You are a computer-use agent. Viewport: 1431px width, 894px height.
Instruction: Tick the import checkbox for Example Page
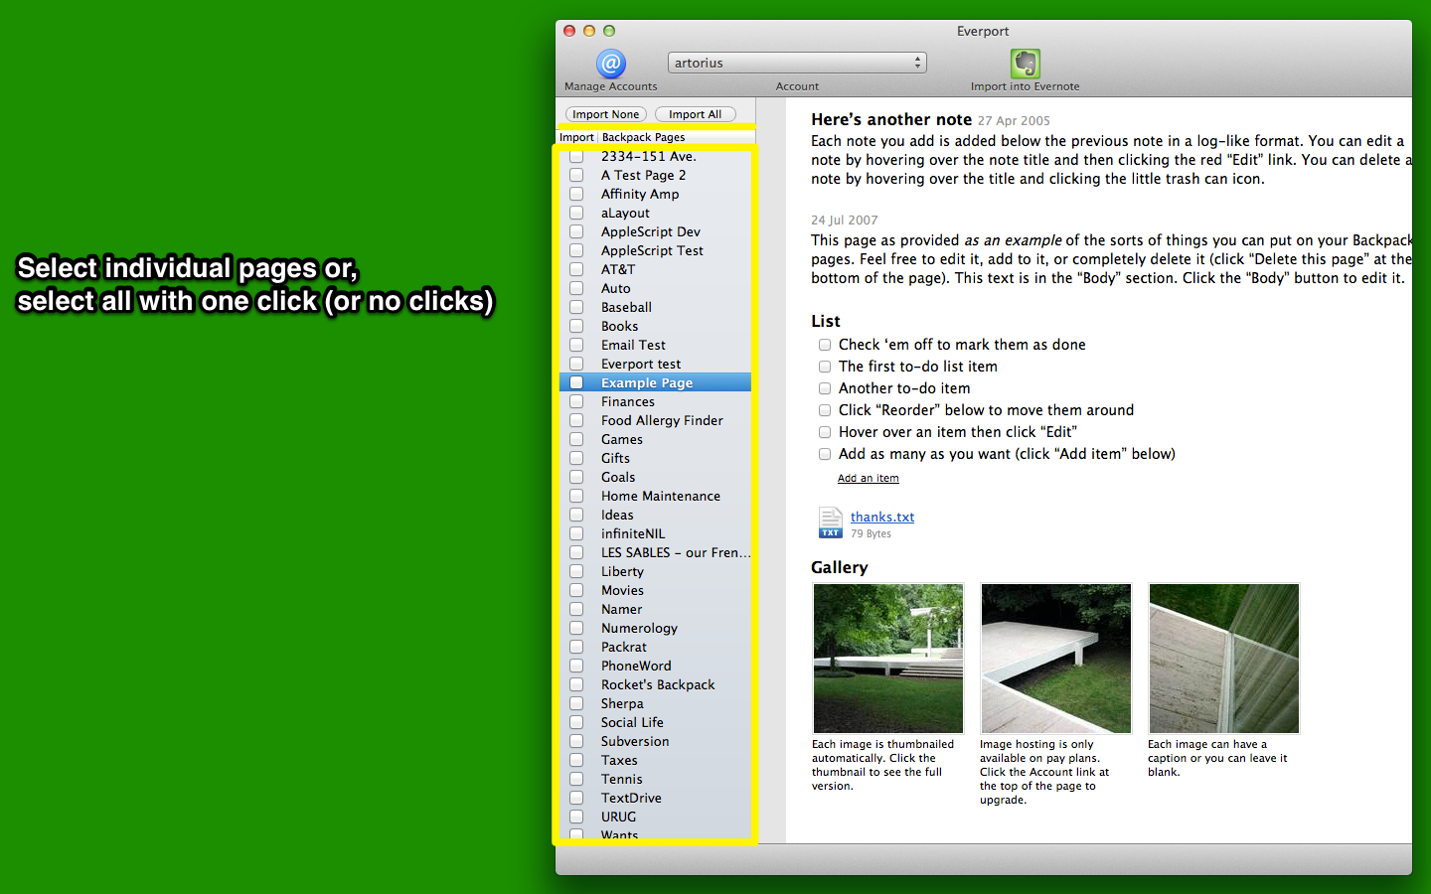[576, 382]
